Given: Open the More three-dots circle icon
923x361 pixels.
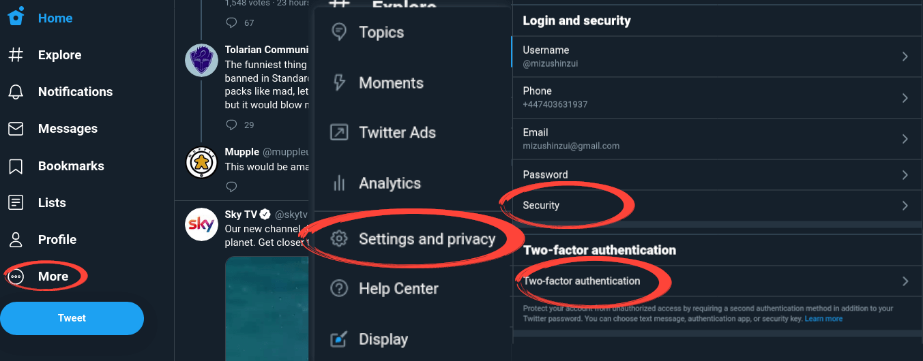Looking at the screenshot, I should point(16,277).
